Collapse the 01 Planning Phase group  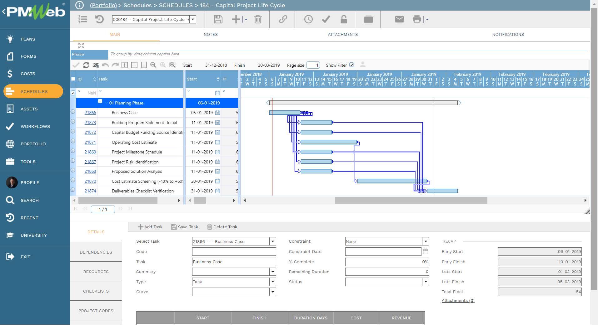click(x=100, y=101)
